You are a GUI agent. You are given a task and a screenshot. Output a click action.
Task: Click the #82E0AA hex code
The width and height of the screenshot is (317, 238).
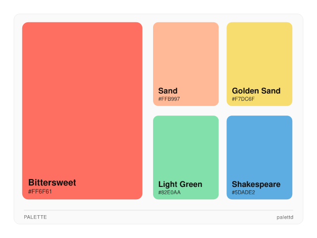coord(169,192)
